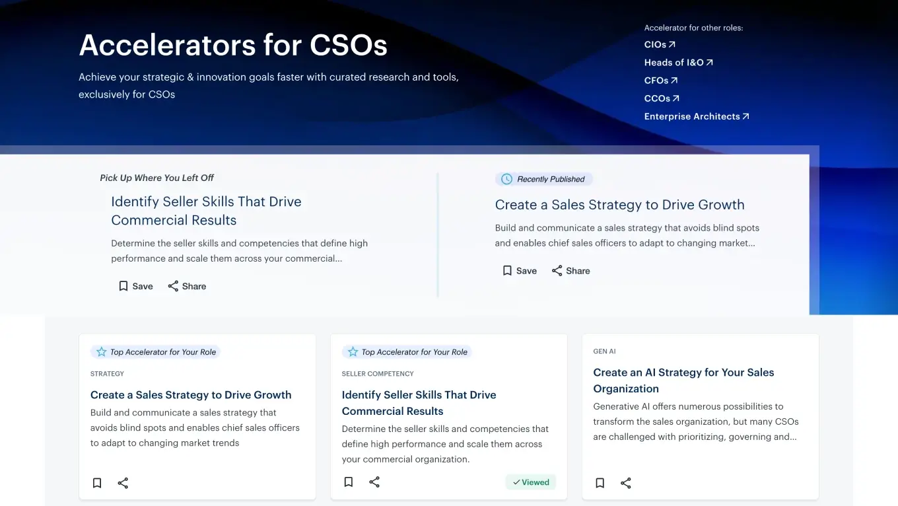The image size is (898, 506).
Task: Open the Heads of I&O accelerator page
Action: click(x=678, y=62)
